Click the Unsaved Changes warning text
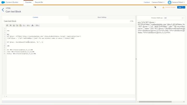This screenshot has height=105, width=187. [170, 7]
